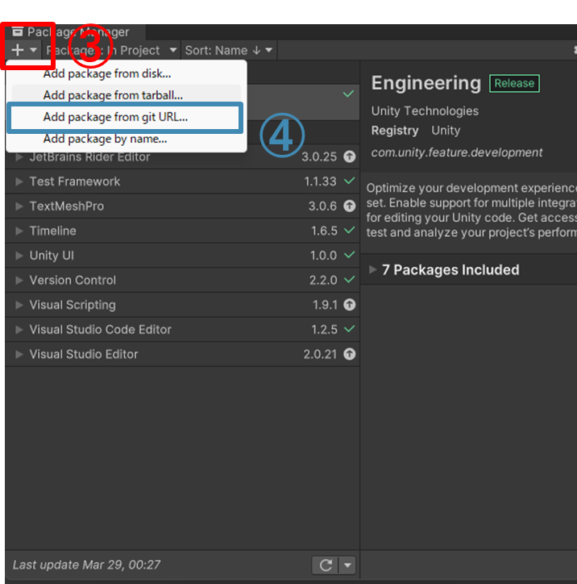Select Add package from tarball entry
The image size is (577, 584).
pyautogui.click(x=113, y=95)
